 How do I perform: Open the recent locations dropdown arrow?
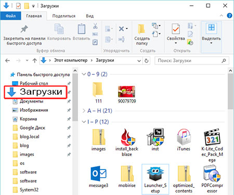pos(27,60)
